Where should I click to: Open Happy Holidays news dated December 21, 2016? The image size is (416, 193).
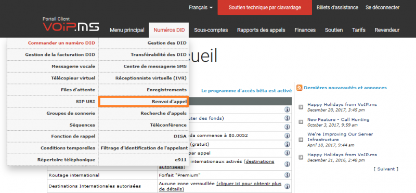pos(342,155)
